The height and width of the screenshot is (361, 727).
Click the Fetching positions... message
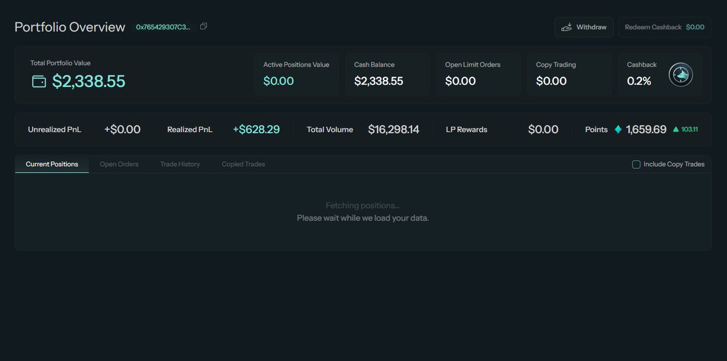[x=363, y=206]
